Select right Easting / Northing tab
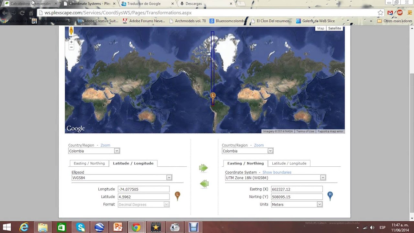Viewport: 414px width, 233px height. [x=245, y=163]
